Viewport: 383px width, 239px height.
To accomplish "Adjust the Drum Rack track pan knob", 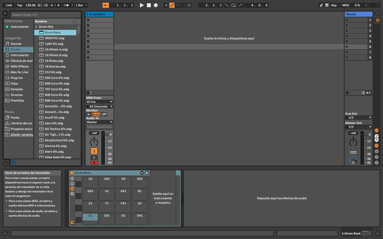I will pyautogui.click(x=94, y=142).
